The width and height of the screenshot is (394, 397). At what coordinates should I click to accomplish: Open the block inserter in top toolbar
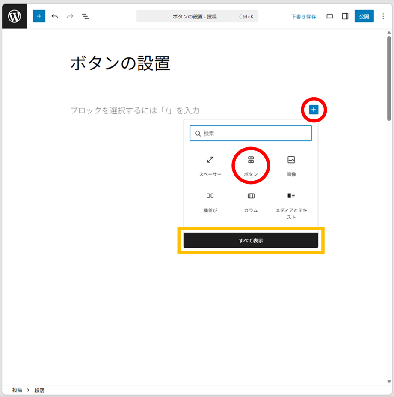[39, 16]
